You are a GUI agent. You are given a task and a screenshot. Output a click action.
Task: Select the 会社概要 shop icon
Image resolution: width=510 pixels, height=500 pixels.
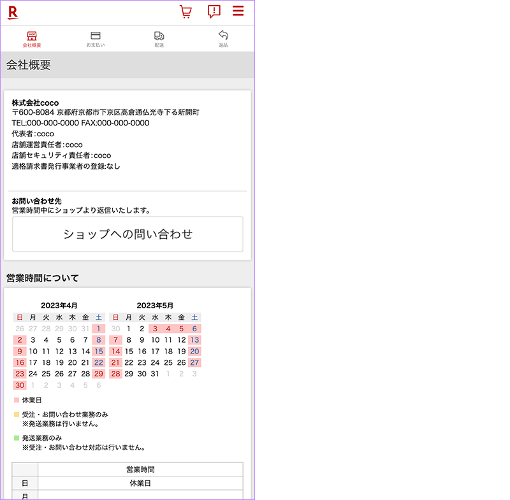[32, 36]
